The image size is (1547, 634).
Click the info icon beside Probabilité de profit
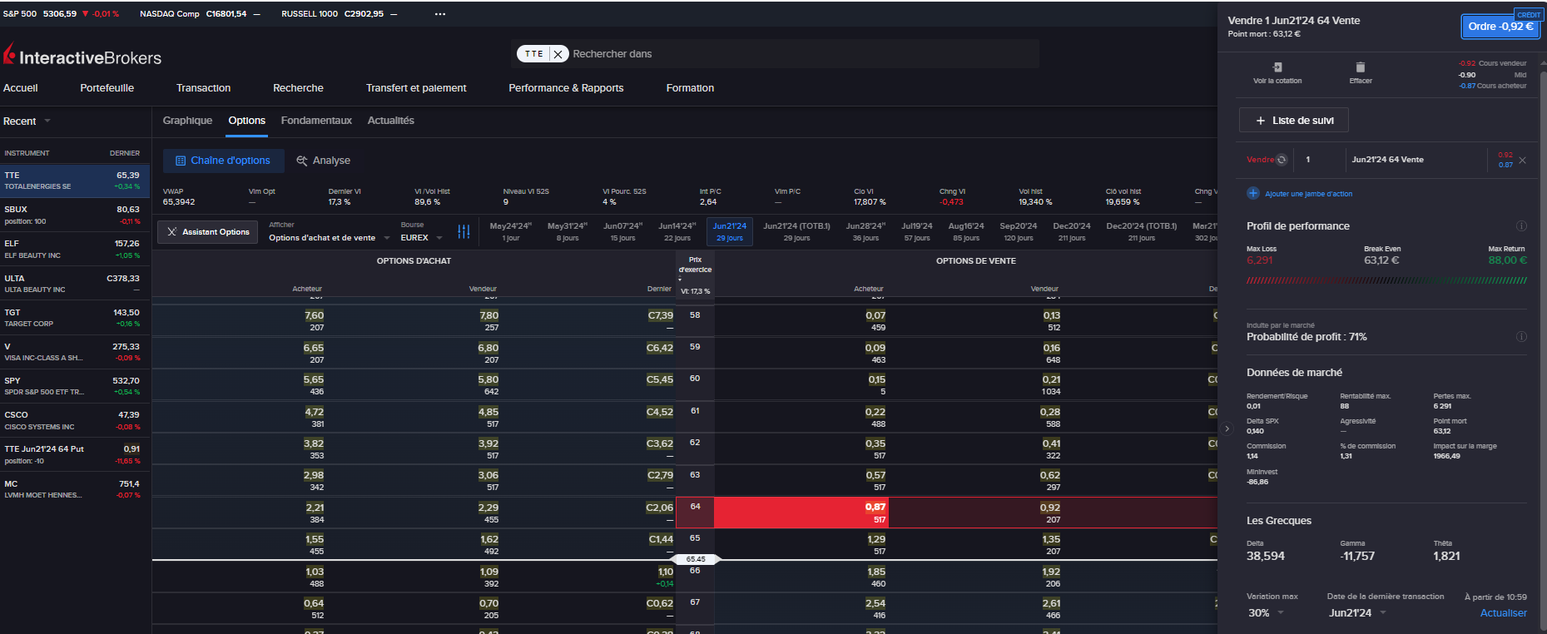[x=1521, y=337]
